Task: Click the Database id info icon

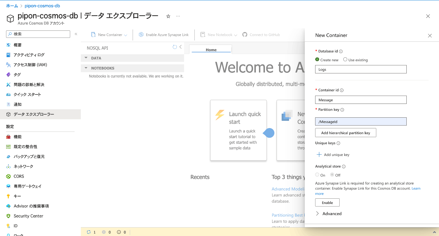Action: [x=341, y=51]
